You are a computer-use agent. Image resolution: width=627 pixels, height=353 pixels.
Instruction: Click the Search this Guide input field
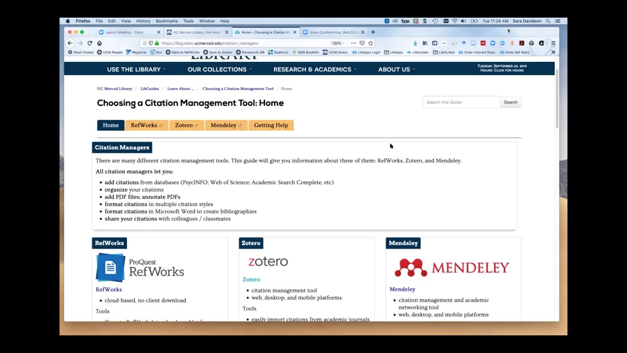point(461,102)
